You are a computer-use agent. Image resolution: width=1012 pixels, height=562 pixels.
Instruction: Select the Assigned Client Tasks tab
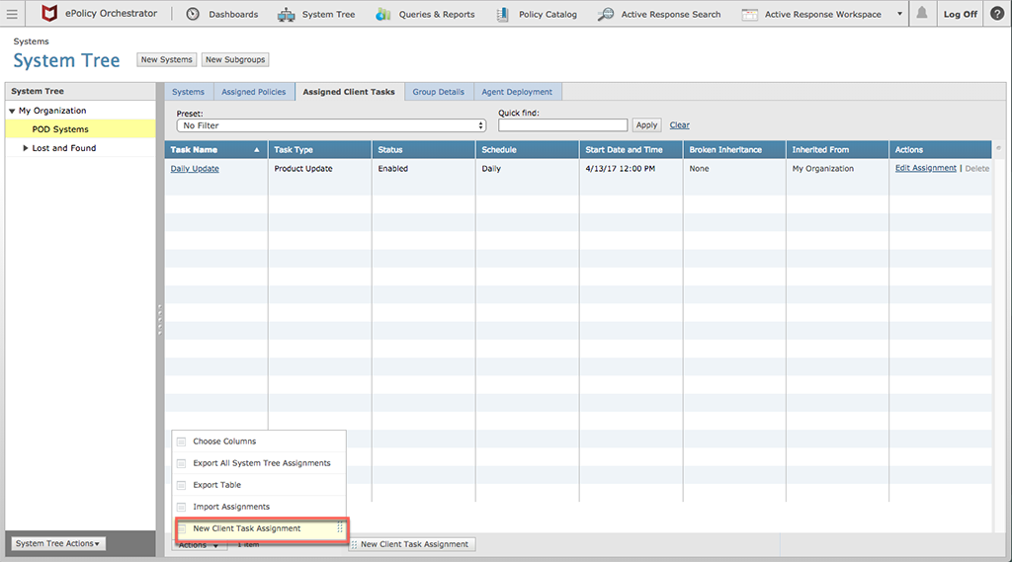point(349,92)
